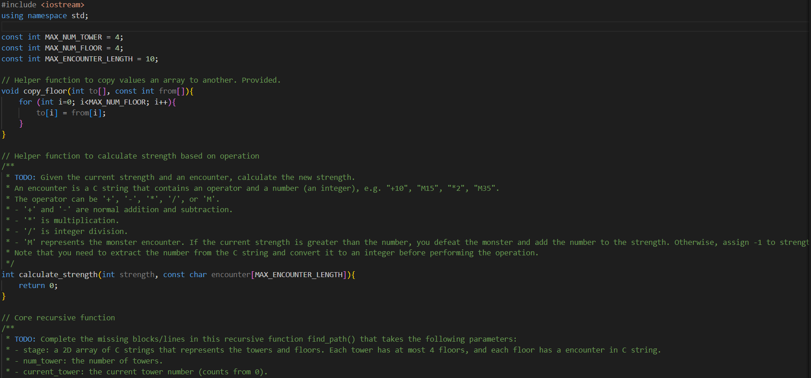Image resolution: width=811 pixels, height=378 pixels.
Task: Click MAX_ENCOUNTER_LENGTH inside the encounter brackets
Action: (299, 275)
